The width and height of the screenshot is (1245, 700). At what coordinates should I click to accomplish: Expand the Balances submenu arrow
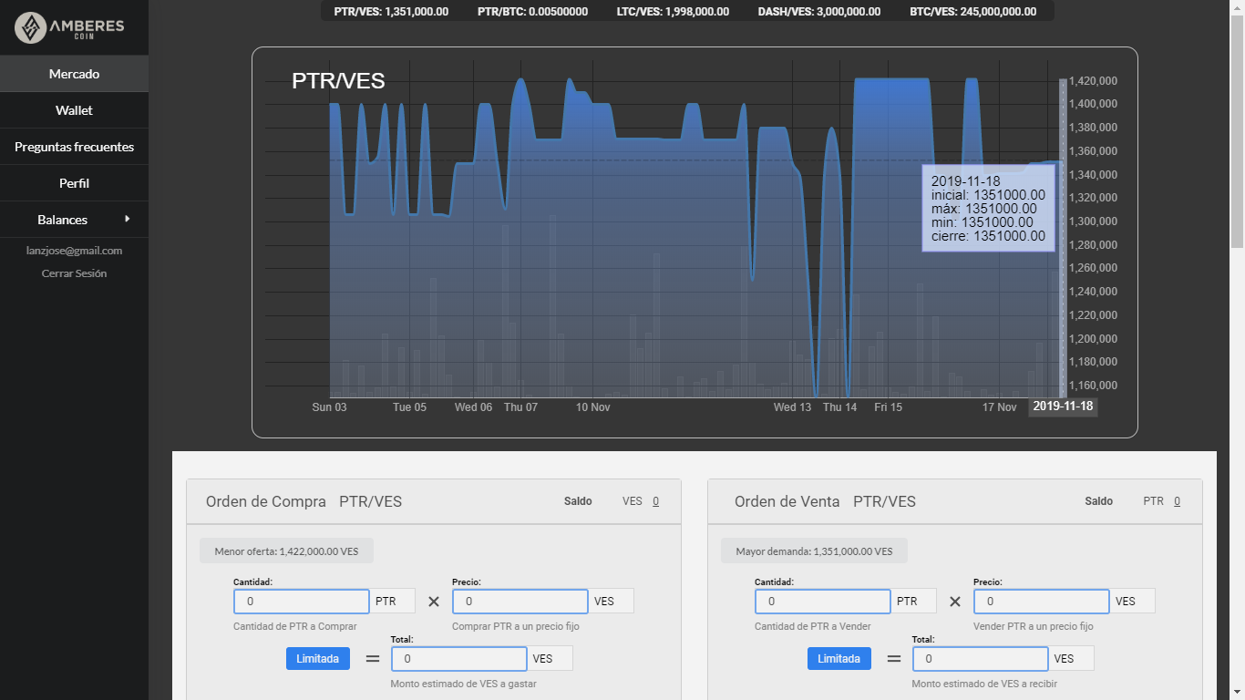pos(128,219)
